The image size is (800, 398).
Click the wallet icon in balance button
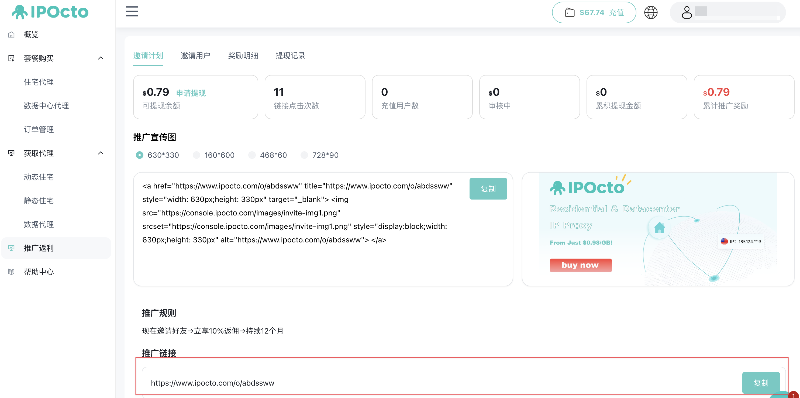click(570, 12)
